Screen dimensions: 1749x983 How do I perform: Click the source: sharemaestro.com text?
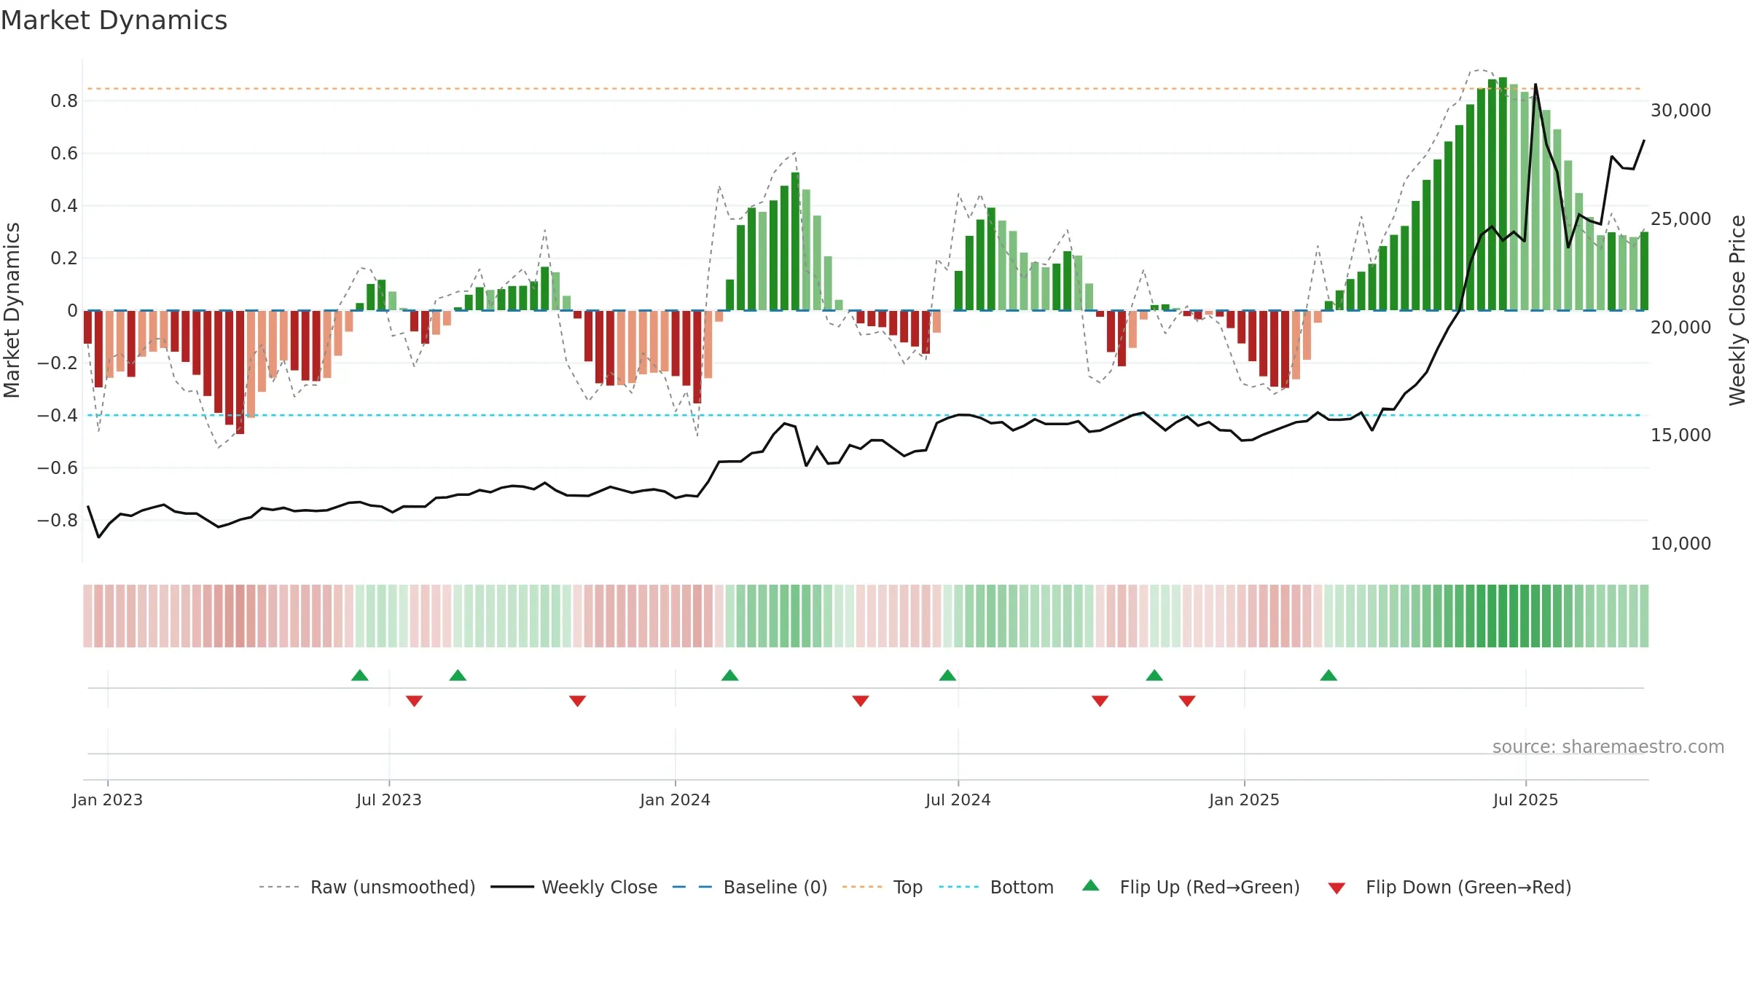point(1608,747)
